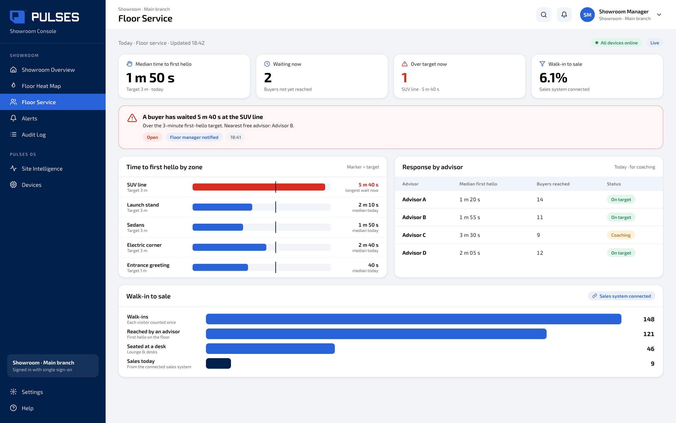
Task: Click the clock icon on Waiting now card
Action: click(267, 64)
